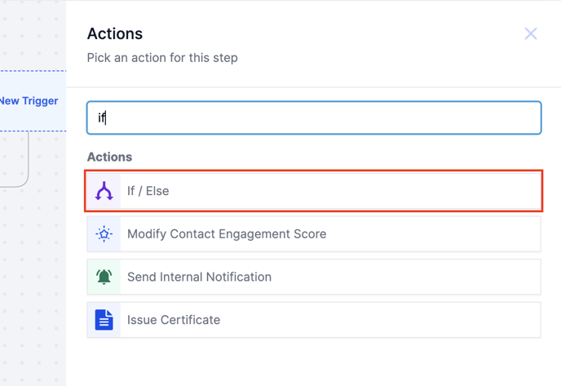Pick Modify Contact Engagement Score action

coord(227,234)
